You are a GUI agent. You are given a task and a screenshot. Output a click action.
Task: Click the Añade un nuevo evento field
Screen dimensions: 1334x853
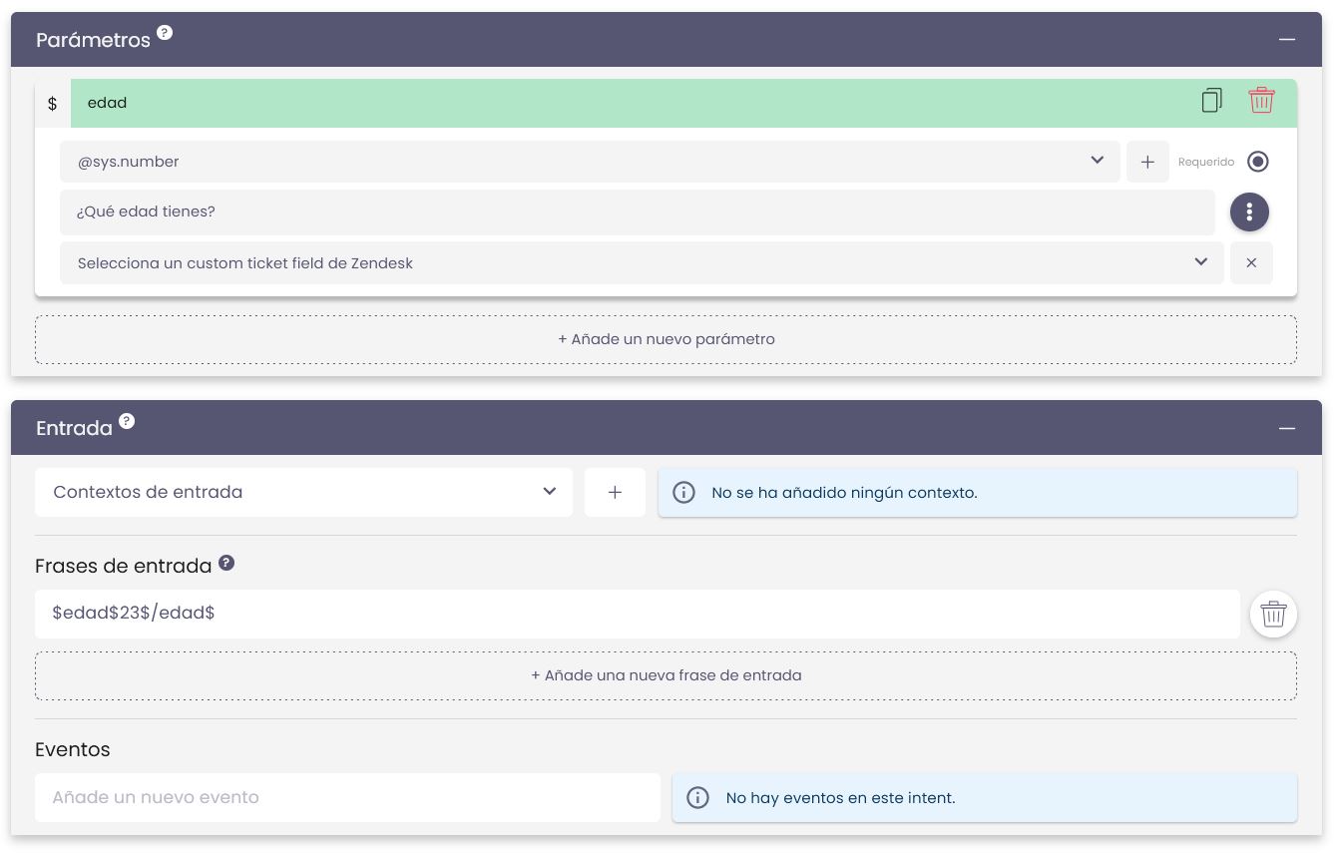click(x=347, y=797)
